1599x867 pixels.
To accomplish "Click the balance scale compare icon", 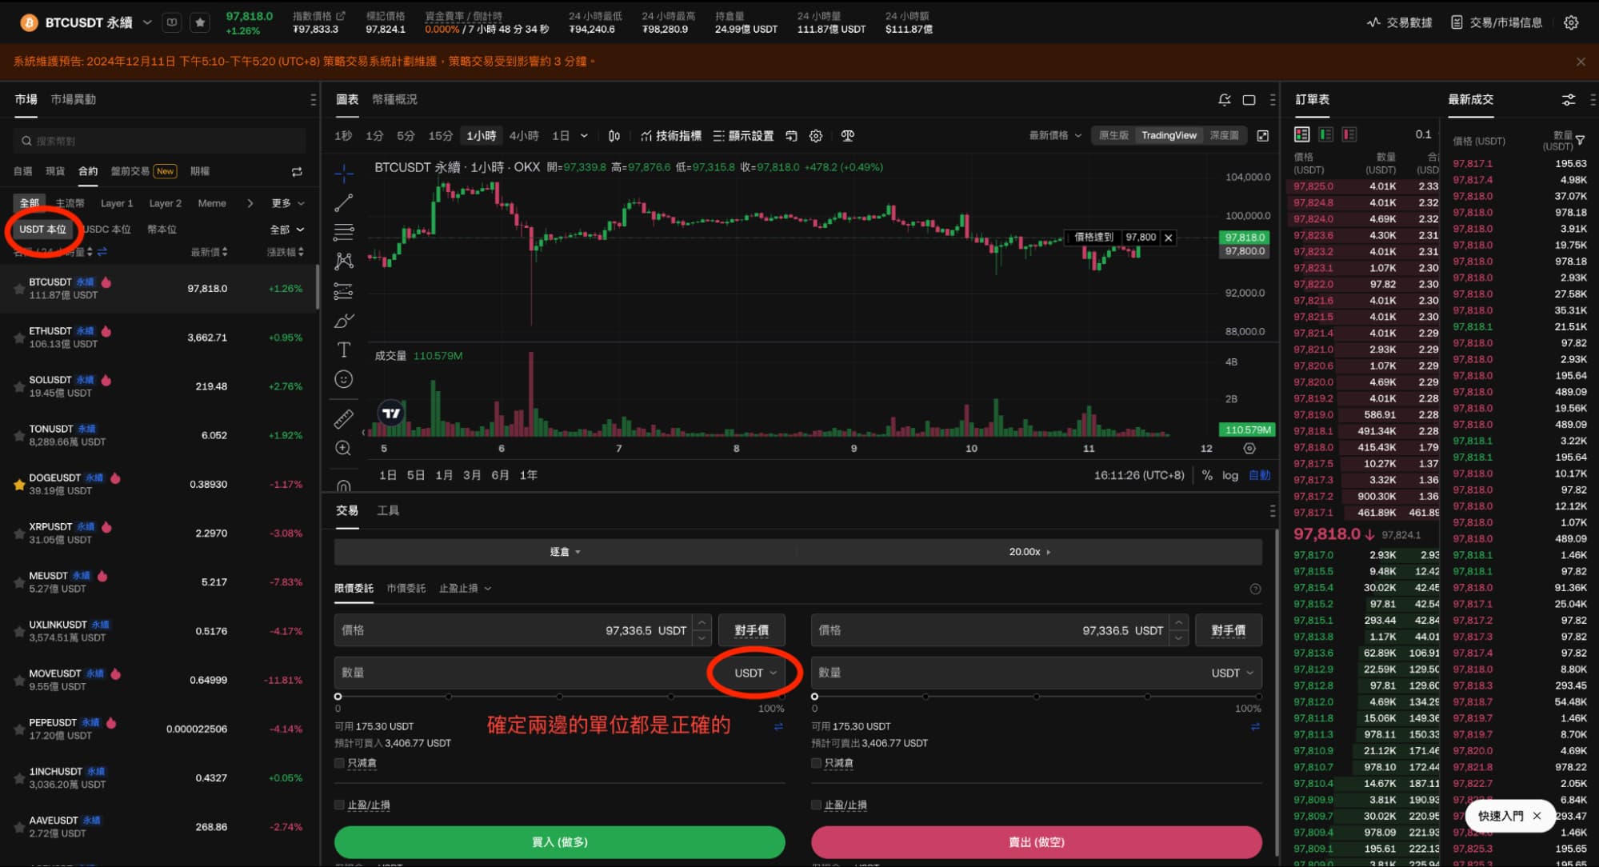I will tap(848, 136).
